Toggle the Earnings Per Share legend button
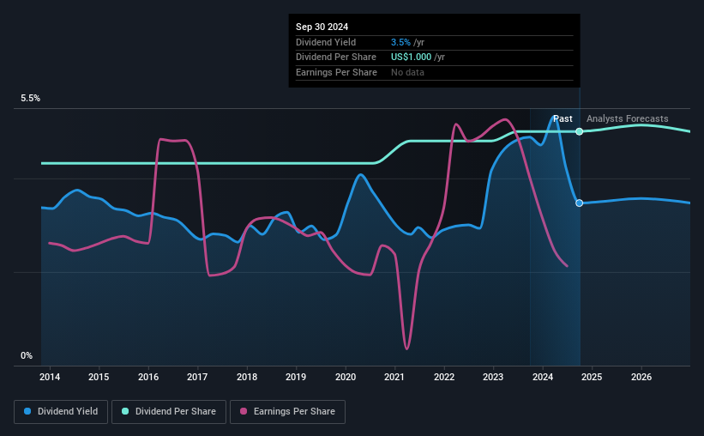704x436 pixels. 287,412
